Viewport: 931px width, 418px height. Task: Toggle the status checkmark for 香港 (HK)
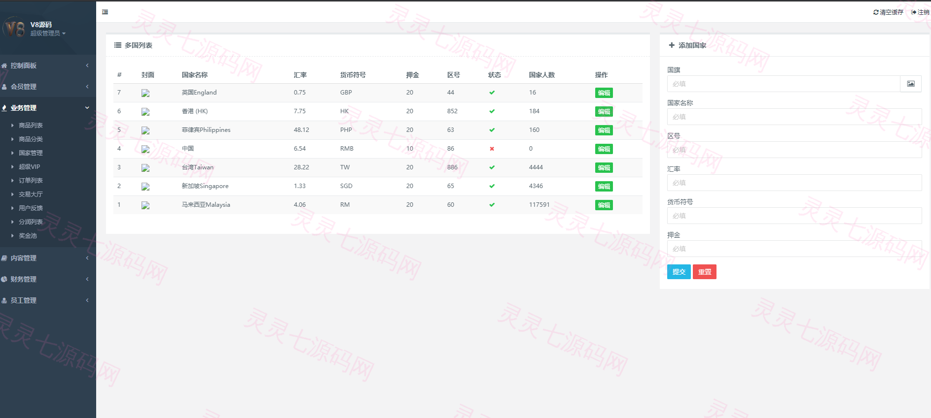click(492, 111)
